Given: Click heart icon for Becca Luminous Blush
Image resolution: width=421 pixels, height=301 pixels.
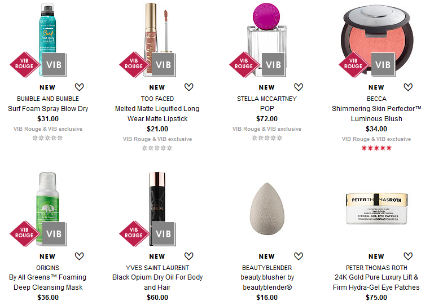Looking at the screenshot, I should tap(408, 87).
